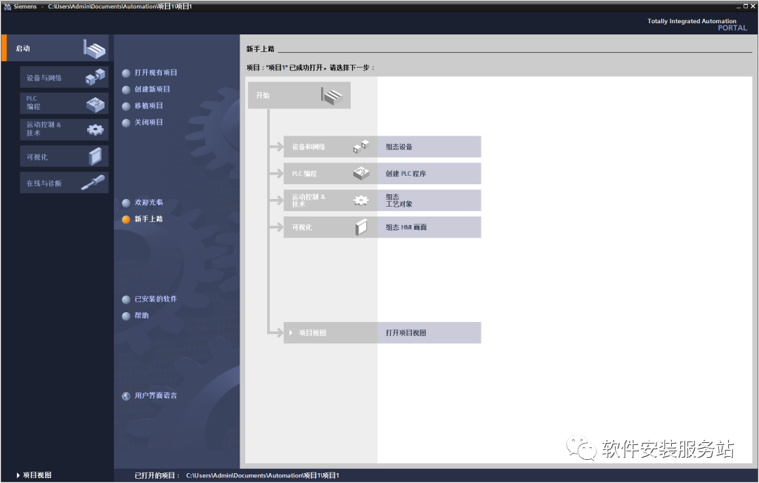The width and height of the screenshot is (759, 483).
Task: Open the 启动 (Start) portal tab
Action: (x=57, y=48)
